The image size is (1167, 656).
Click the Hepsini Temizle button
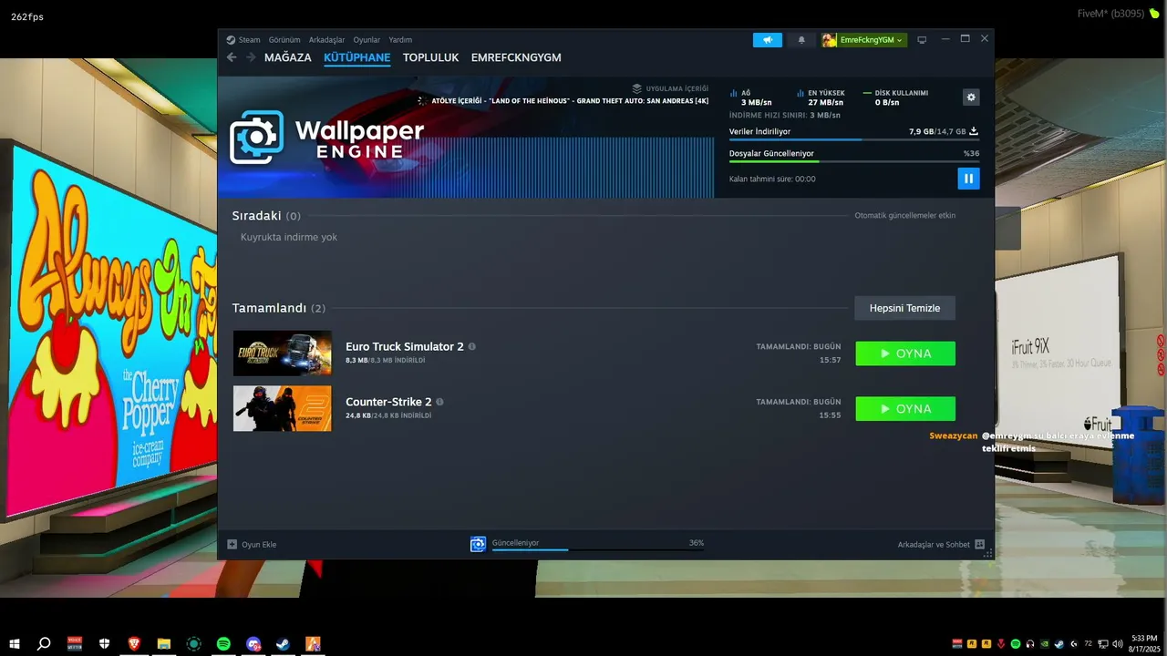904,308
